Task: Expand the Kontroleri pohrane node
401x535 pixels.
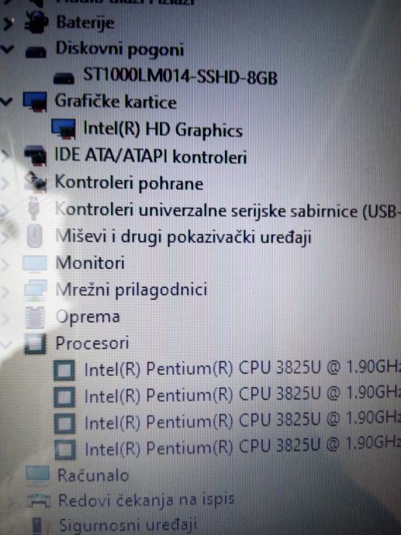Action: pos(5,183)
